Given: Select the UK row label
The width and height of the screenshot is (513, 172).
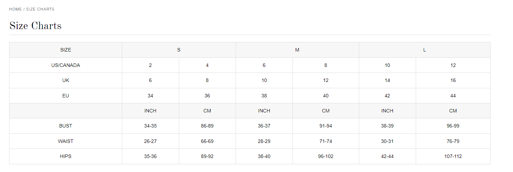Looking at the screenshot, I should pos(66,80).
